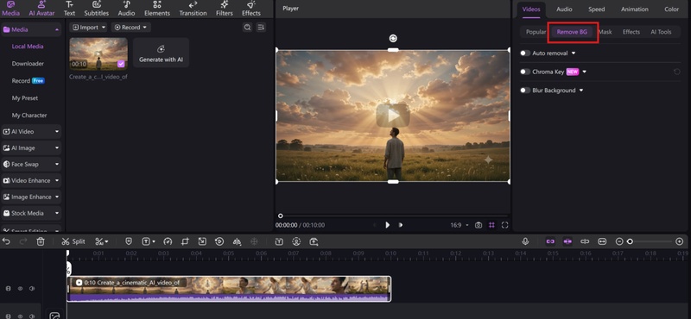Image resolution: width=691 pixels, height=319 pixels.
Task: Expand the Chroma Key options arrow
Action: tap(585, 72)
